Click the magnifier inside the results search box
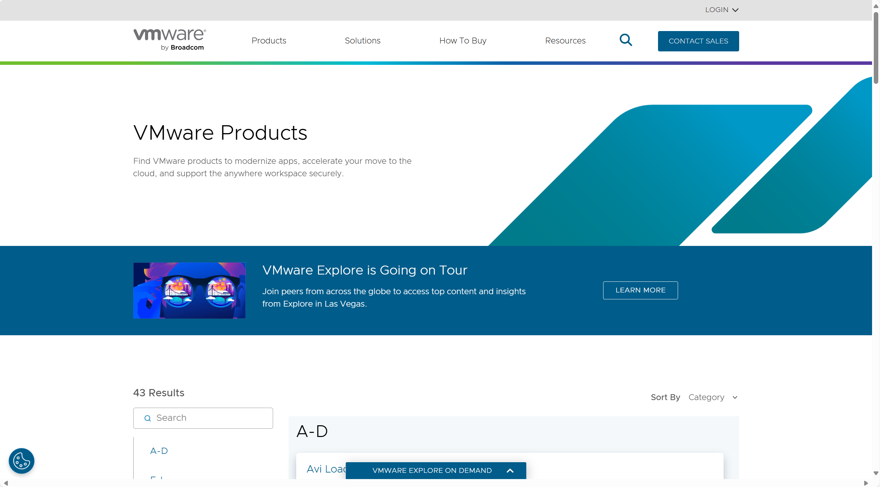The width and height of the screenshot is (880, 487). 148,418
